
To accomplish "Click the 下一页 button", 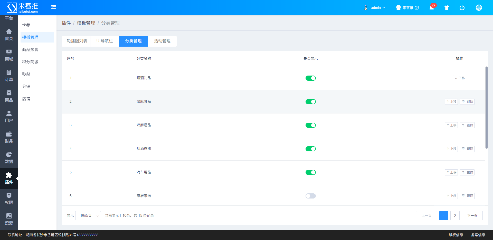I will pyautogui.click(x=472, y=216).
